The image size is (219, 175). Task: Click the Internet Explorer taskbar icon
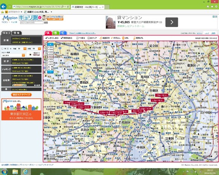(25, 172)
